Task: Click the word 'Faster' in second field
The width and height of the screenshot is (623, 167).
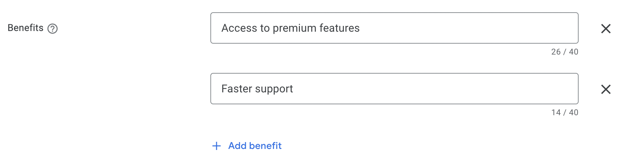Action: pos(237,89)
